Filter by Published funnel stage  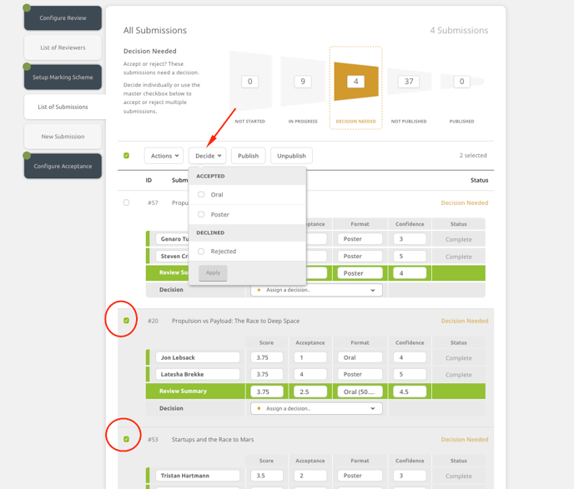coord(461,82)
